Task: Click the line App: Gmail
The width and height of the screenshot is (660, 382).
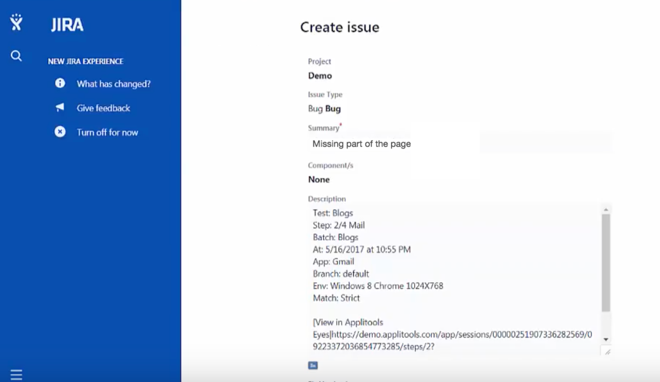Action: pyautogui.click(x=334, y=261)
